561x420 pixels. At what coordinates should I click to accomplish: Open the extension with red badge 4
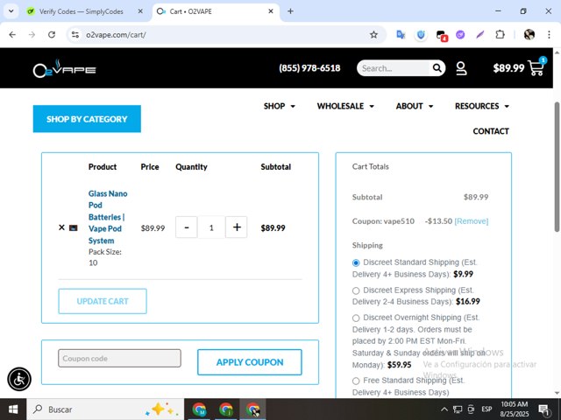(442, 35)
